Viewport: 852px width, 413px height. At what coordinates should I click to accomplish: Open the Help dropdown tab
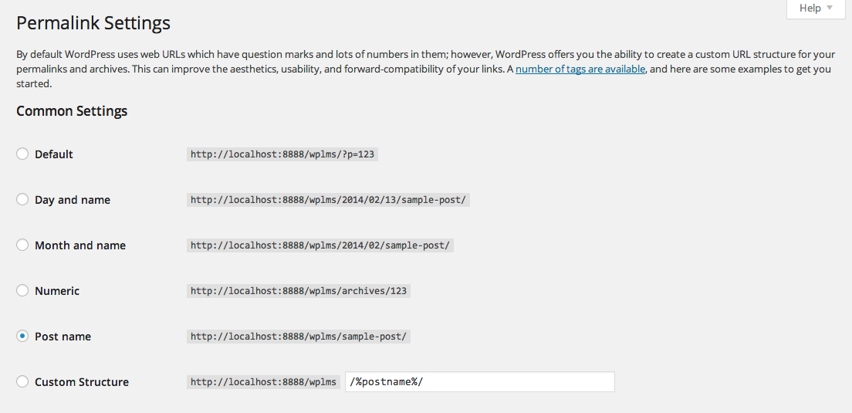point(816,8)
